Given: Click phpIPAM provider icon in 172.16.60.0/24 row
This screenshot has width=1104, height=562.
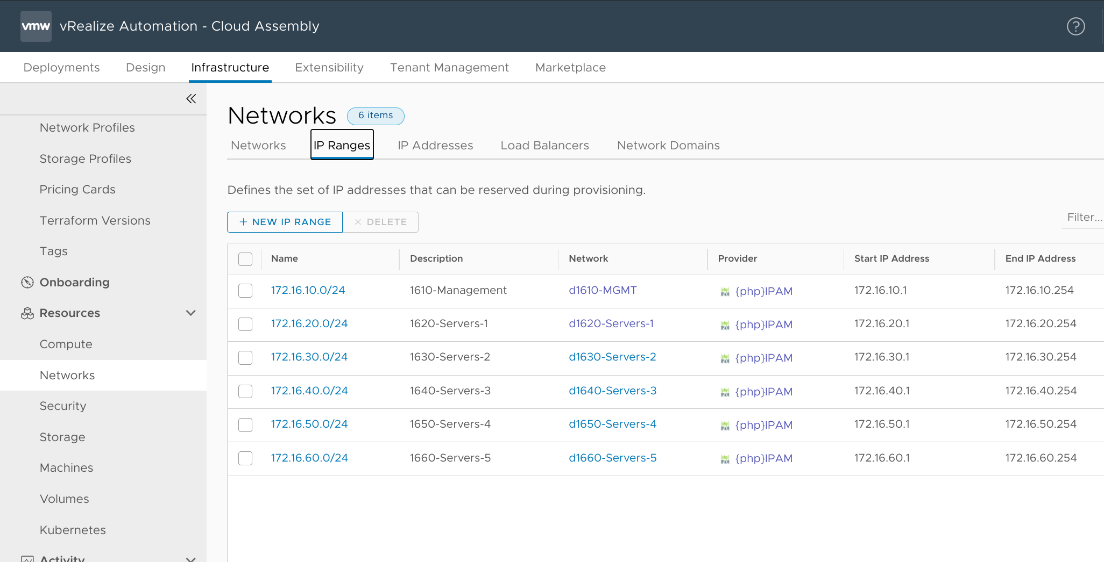Looking at the screenshot, I should pos(725,459).
